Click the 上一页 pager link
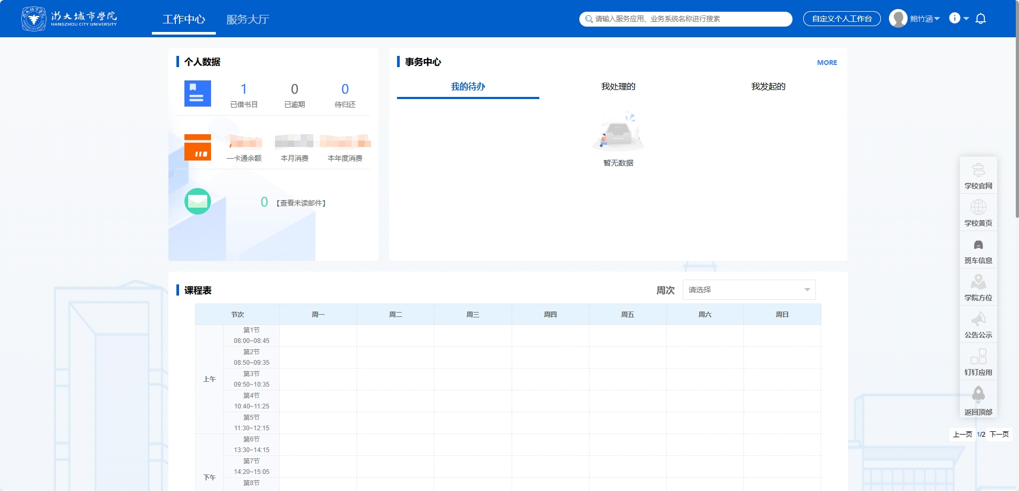The height and width of the screenshot is (491, 1019). pyautogui.click(x=963, y=435)
